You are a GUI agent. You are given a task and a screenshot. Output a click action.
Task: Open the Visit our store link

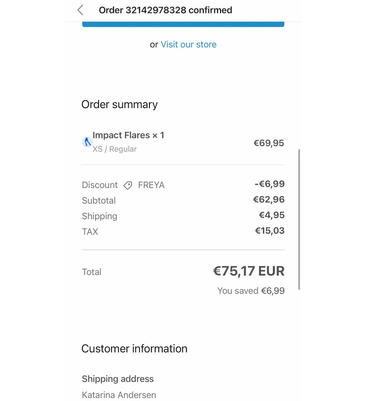click(x=188, y=44)
